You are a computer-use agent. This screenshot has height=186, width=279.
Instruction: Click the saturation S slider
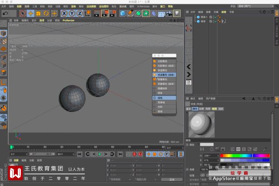click(245, 160)
